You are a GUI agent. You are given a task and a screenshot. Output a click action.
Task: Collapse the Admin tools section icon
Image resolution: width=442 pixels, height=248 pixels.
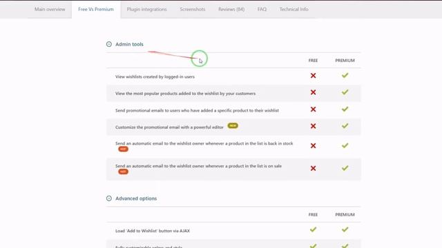point(109,44)
